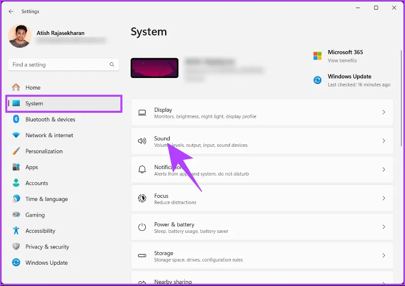The height and width of the screenshot is (286, 405).
Task: Open Sound volume levels description
Action: (x=200, y=145)
